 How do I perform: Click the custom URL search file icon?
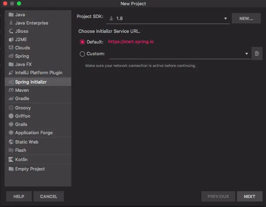click(257, 53)
